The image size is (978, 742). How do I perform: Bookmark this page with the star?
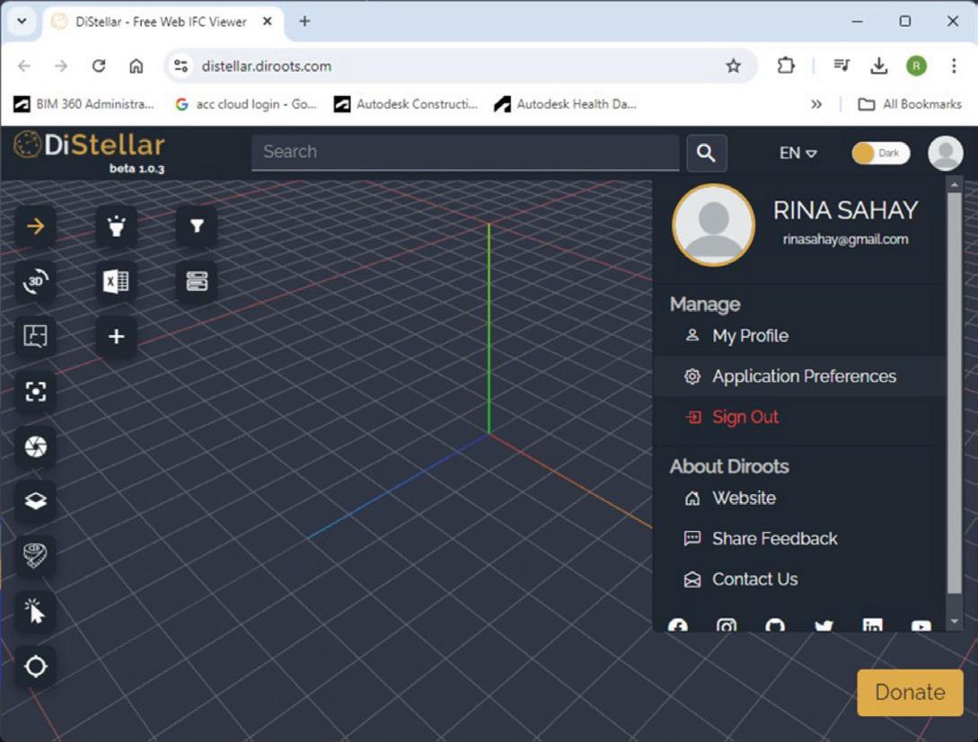coord(734,66)
